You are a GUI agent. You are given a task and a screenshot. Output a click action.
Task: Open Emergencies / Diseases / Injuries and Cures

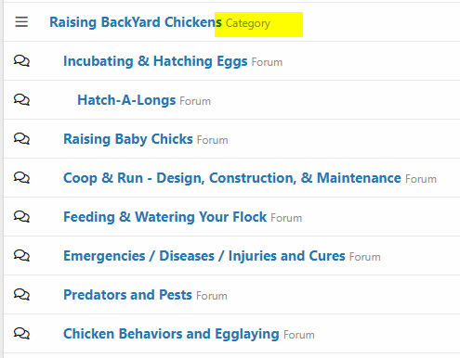pyautogui.click(x=204, y=256)
